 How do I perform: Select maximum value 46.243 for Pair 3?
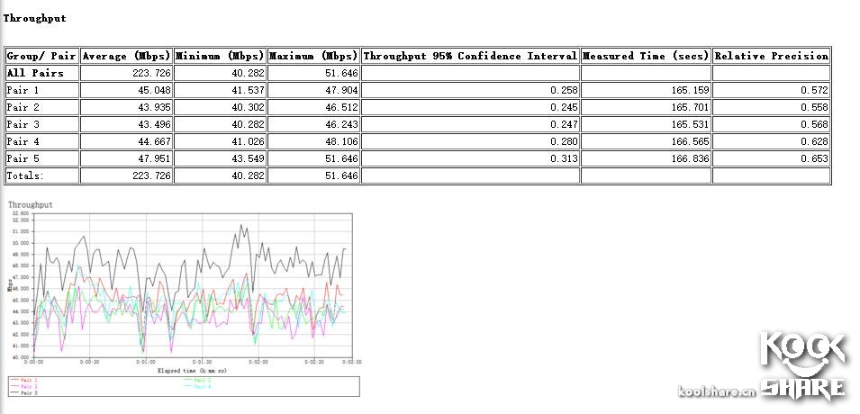(x=341, y=124)
